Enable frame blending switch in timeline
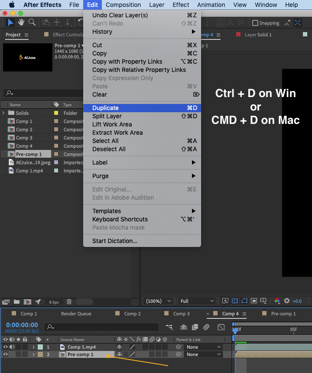The image size is (312, 373). tap(195, 327)
